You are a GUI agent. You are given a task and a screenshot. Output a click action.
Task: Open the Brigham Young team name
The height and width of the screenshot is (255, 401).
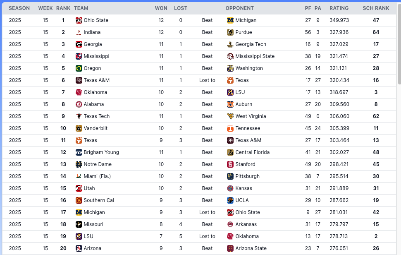pos(101,152)
